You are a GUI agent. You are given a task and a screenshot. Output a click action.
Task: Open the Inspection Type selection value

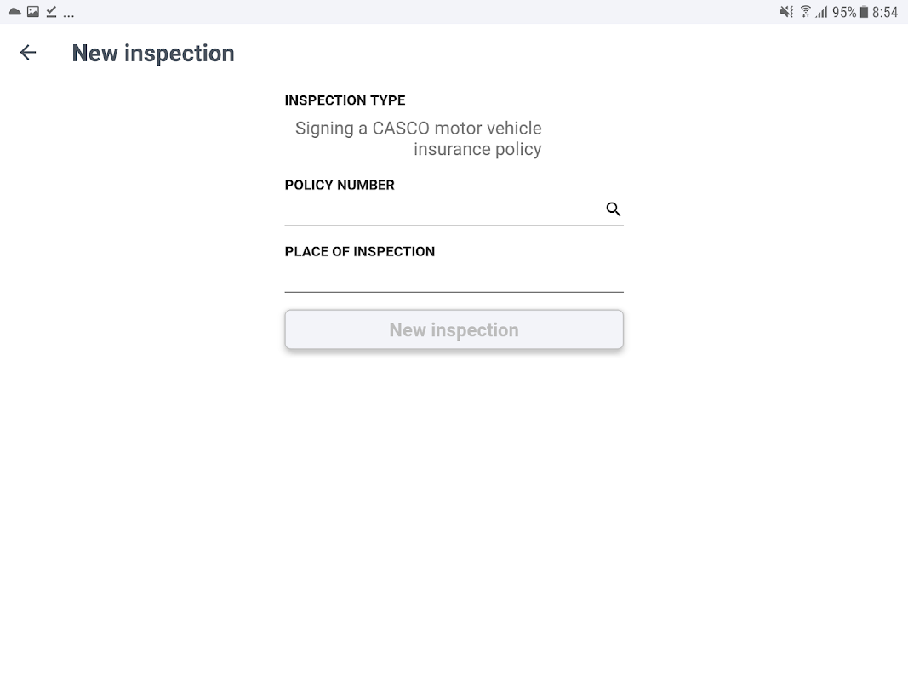pyautogui.click(x=419, y=139)
